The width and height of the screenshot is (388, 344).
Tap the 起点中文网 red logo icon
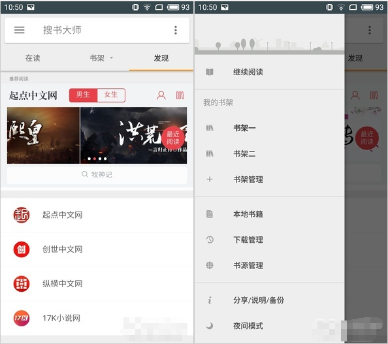22,215
